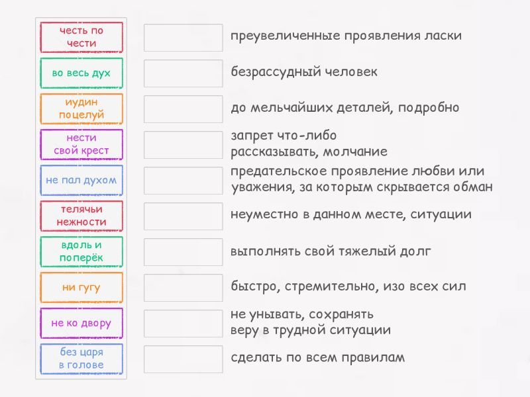
Task: Click the 'без царя в голове' tile
Action: pyautogui.click(x=81, y=359)
